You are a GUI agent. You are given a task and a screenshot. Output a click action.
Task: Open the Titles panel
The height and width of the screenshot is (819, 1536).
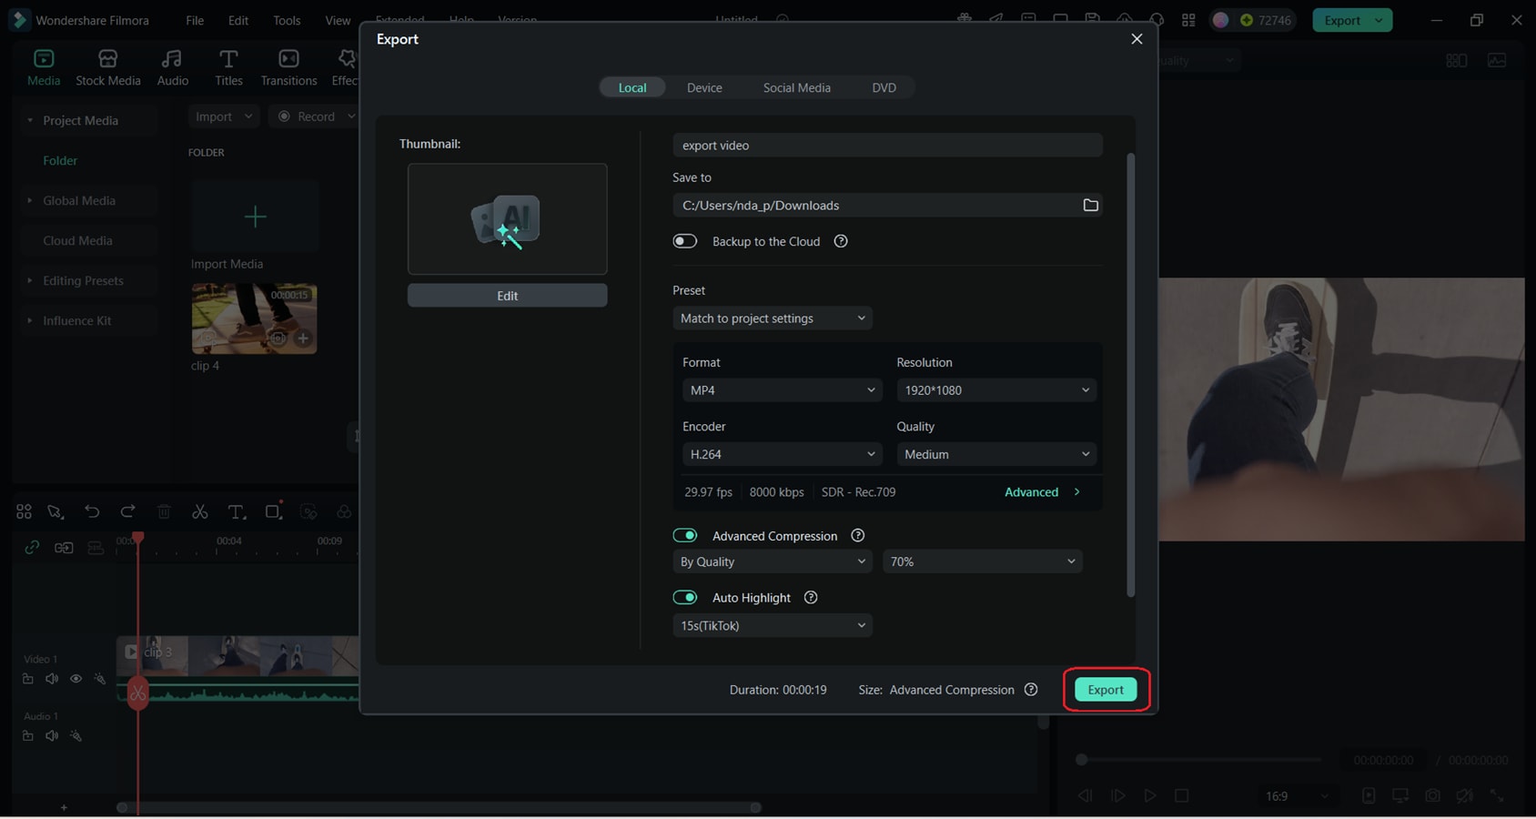228,68
